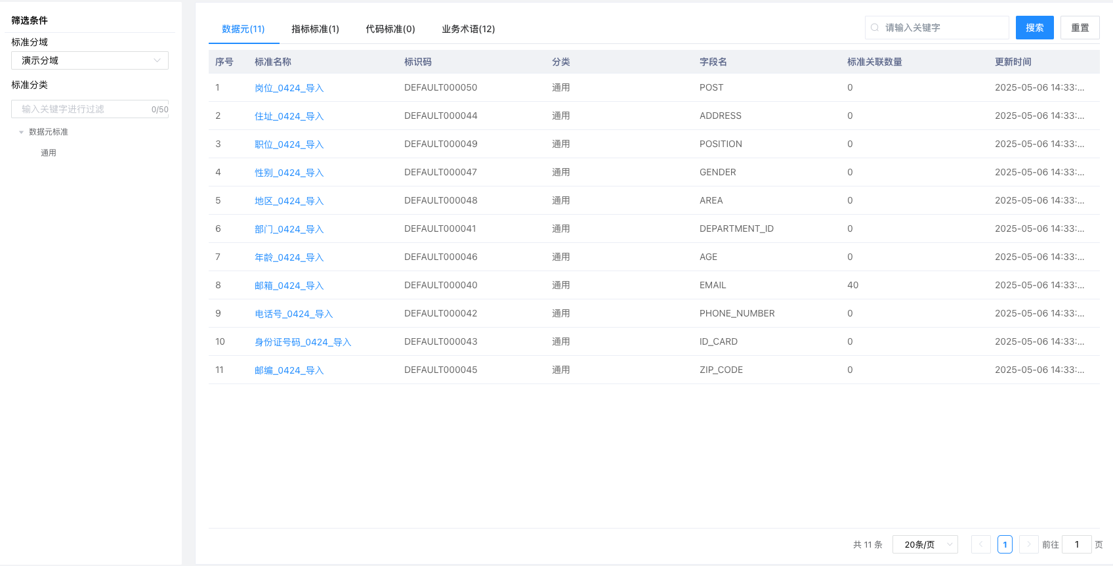Select the 数据元(11) tab

coord(243,29)
